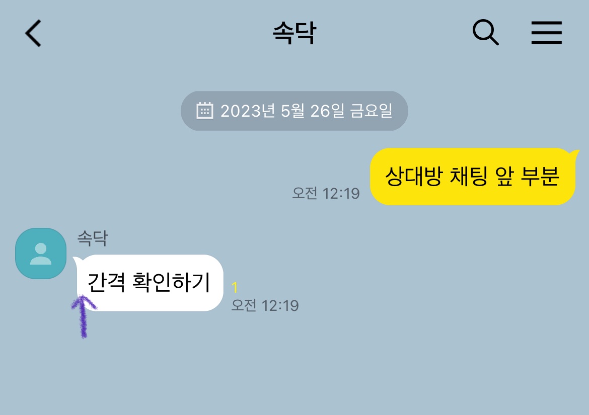The height and width of the screenshot is (415, 589).
Task: Tap timestamp 오전 12:19 beside the yellow bubble
Action: pyautogui.click(x=326, y=194)
